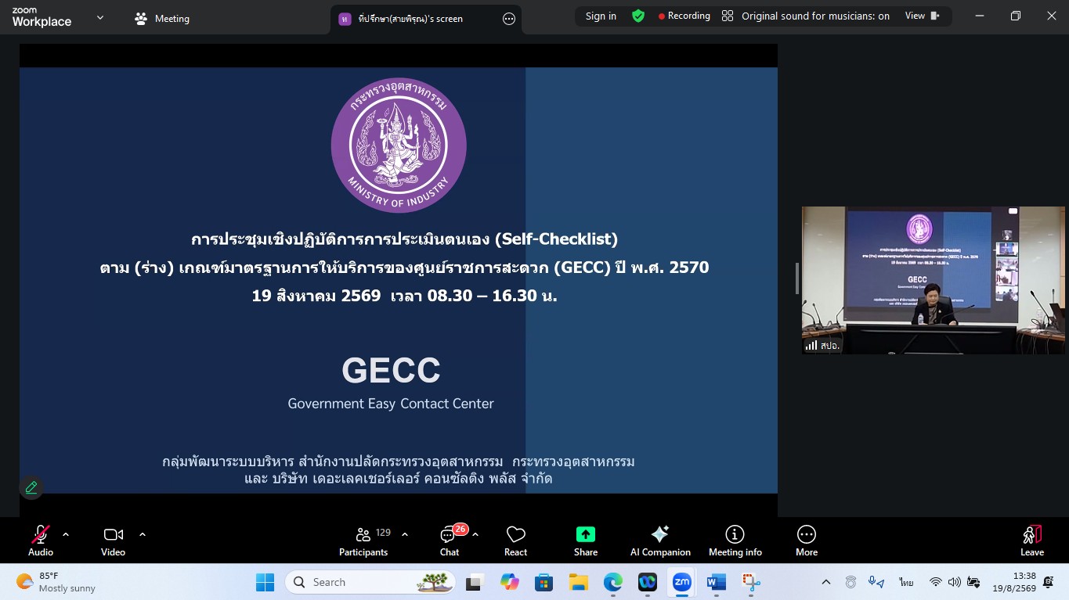Image resolution: width=1069 pixels, height=600 pixels.
Task: Turn on camera with the Video button
Action: coord(113,541)
